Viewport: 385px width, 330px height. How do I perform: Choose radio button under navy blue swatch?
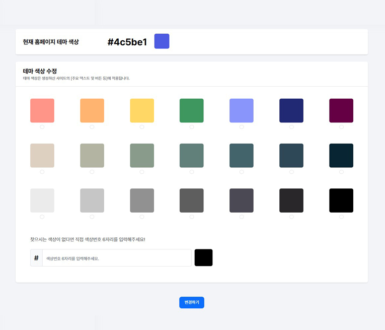pos(291,127)
